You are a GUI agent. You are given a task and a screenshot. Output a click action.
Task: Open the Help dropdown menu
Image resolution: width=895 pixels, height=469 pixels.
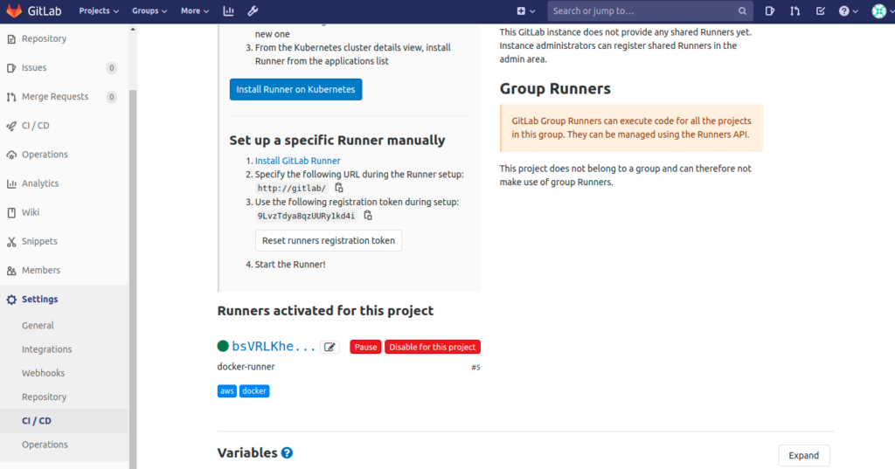click(848, 10)
